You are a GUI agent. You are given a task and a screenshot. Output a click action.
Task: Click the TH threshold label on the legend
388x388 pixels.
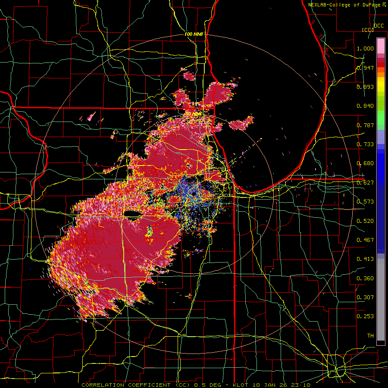pyautogui.click(x=370, y=336)
